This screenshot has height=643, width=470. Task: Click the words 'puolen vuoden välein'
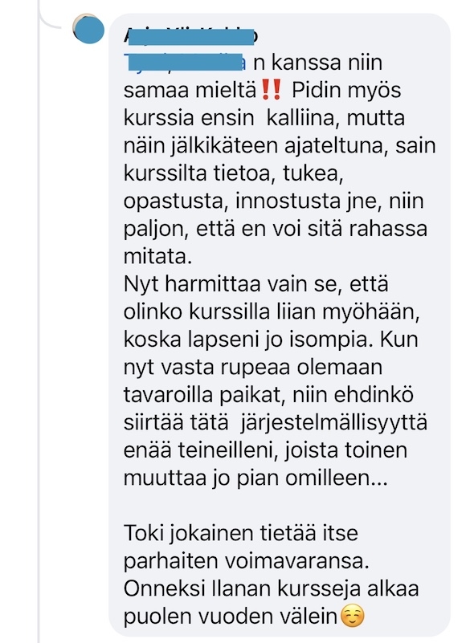[x=231, y=617]
